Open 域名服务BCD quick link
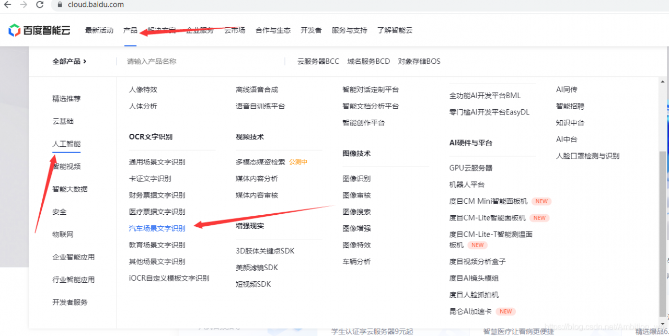Image resolution: width=669 pixels, height=336 pixels. (x=368, y=61)
